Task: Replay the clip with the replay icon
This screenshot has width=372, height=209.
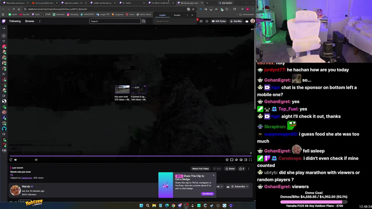Action: [11, 160]
